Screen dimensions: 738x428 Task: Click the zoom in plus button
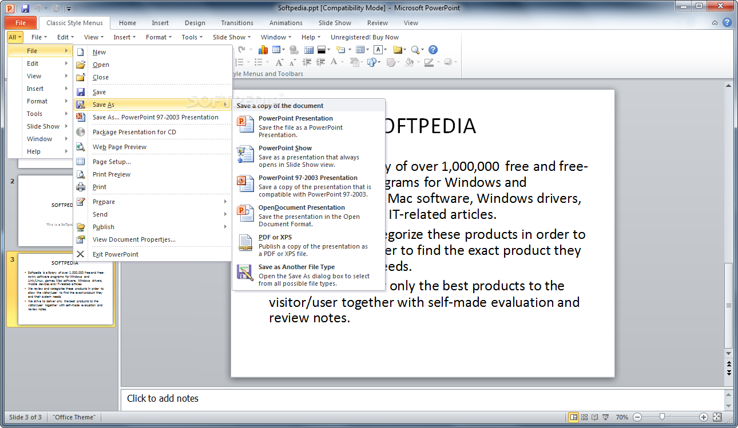[704, 417]
